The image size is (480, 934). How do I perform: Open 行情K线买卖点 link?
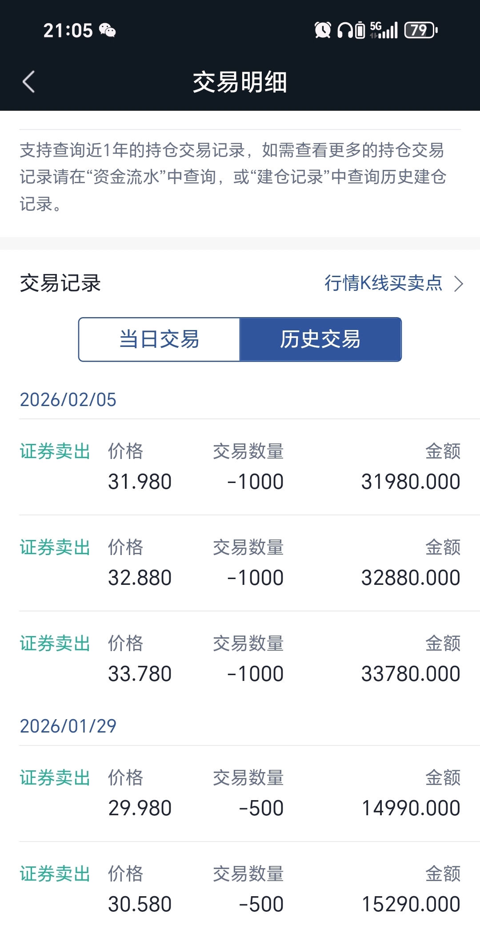tap(384, 283)
